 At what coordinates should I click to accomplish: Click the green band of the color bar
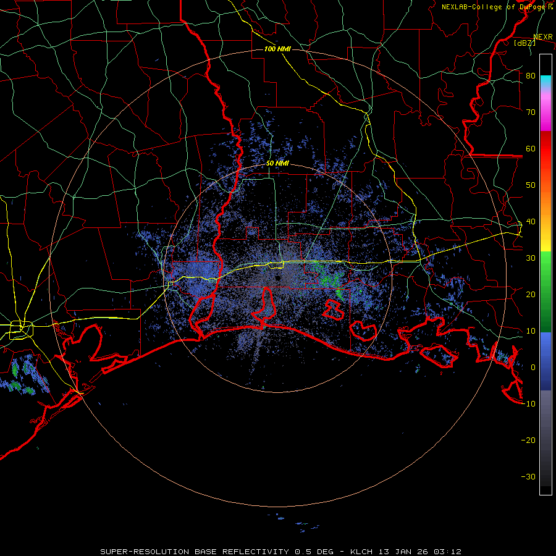(545, 292)
